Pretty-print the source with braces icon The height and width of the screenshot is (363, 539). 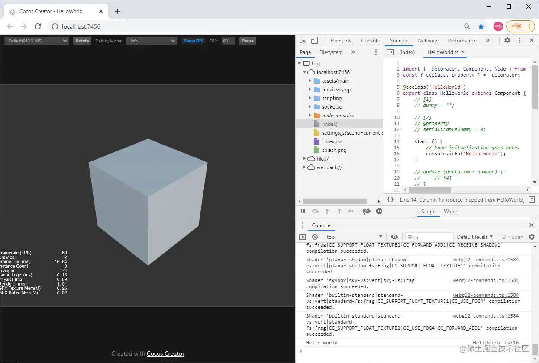point(390,199)
